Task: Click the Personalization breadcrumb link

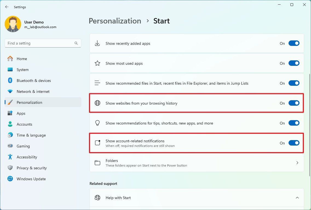Action: tap(115, 21)
